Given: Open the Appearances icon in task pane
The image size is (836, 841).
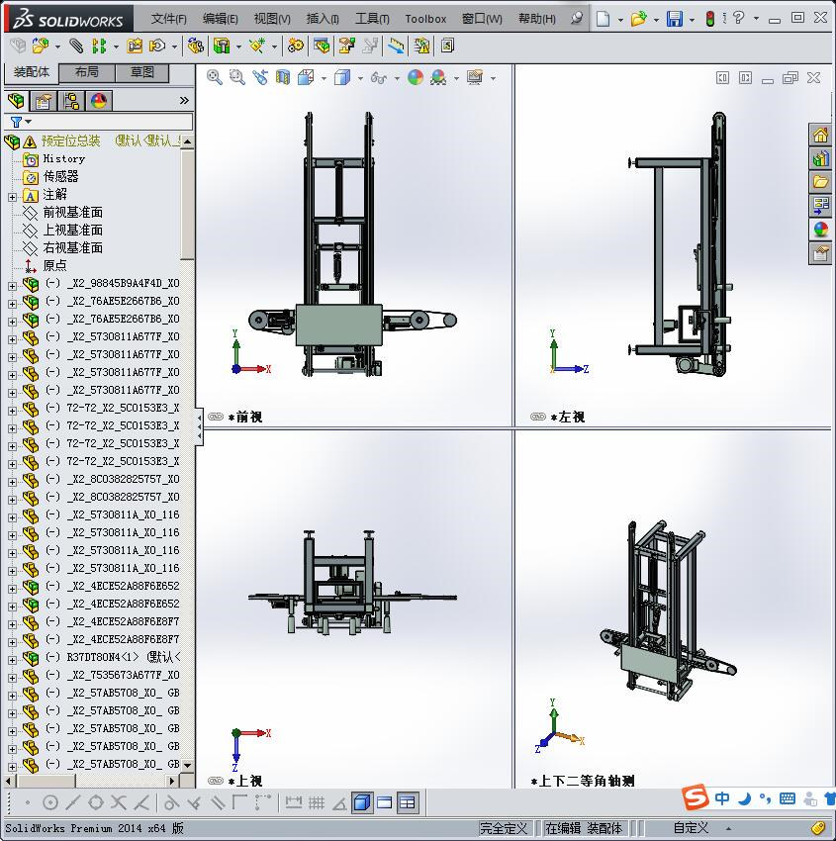Looking at the screenshot, I should pyautogui.click(x=820, y=229).
